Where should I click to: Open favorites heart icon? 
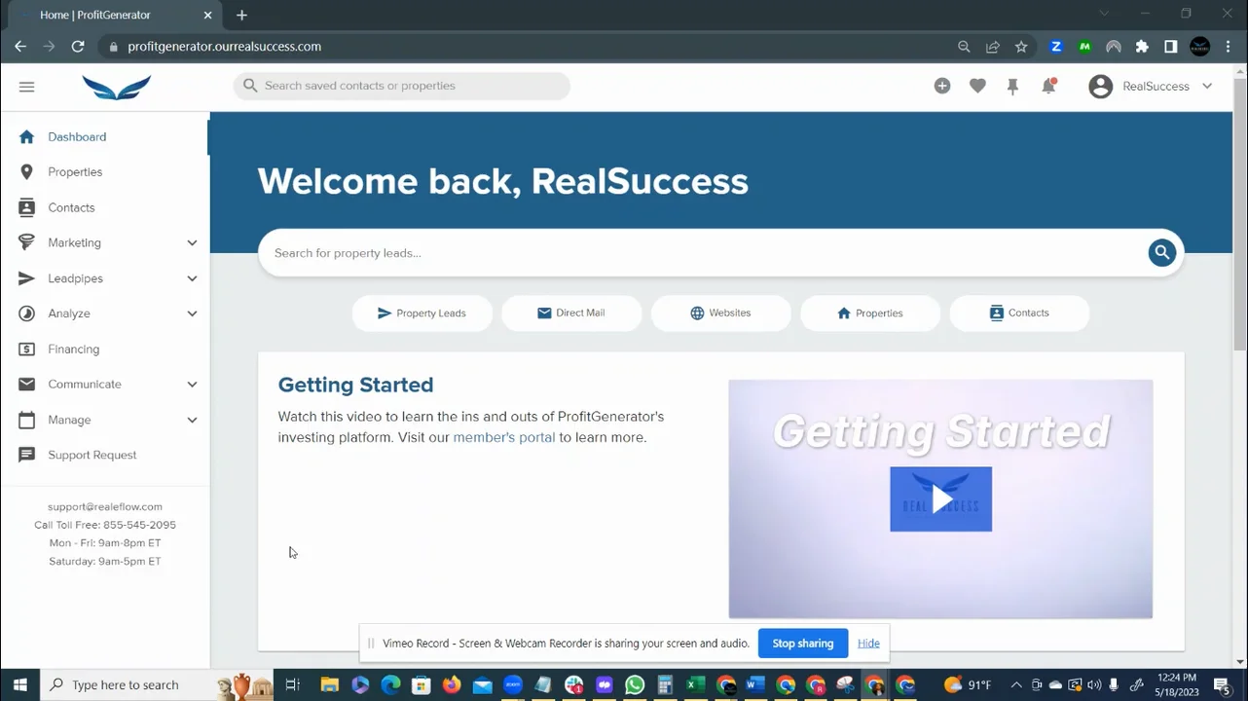[977, 86]
